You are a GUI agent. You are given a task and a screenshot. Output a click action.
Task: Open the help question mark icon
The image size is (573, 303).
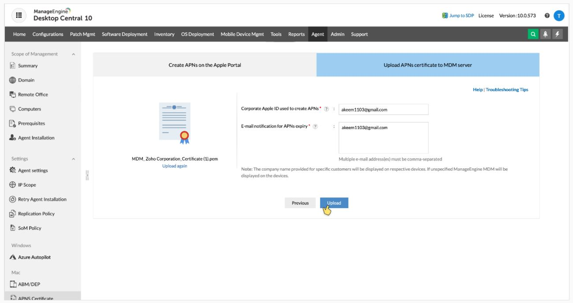pos(547,15)
